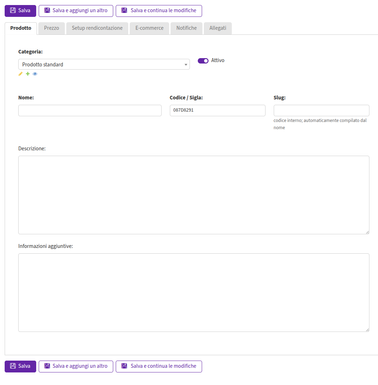This screenshot has height=385, width=378.
Task: Focus the Slug input field
Action: pos(321,111)
